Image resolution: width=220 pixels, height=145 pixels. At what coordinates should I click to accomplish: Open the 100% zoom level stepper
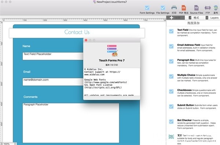(x=15, y=144)
